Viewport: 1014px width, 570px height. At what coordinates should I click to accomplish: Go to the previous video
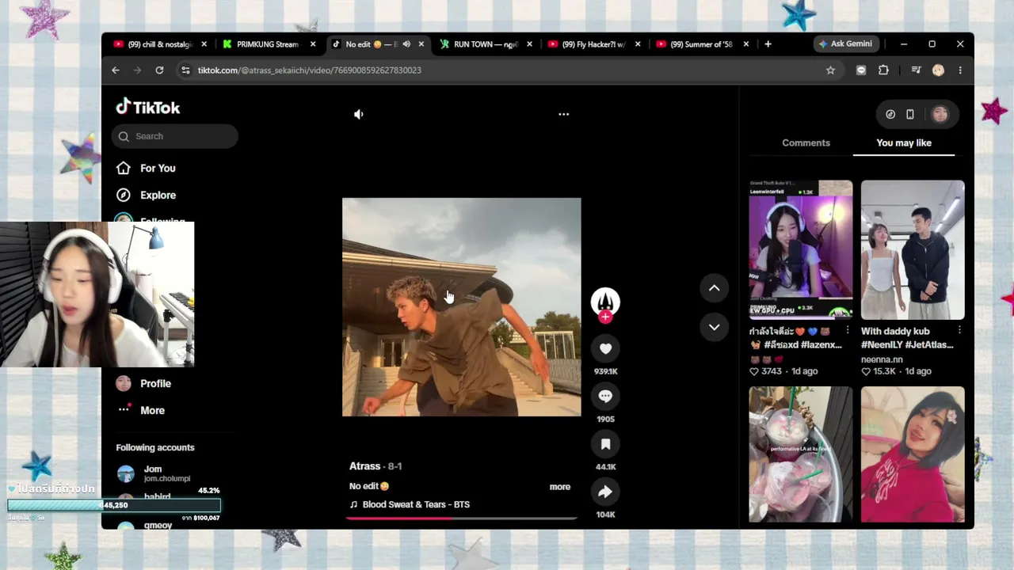714,288
